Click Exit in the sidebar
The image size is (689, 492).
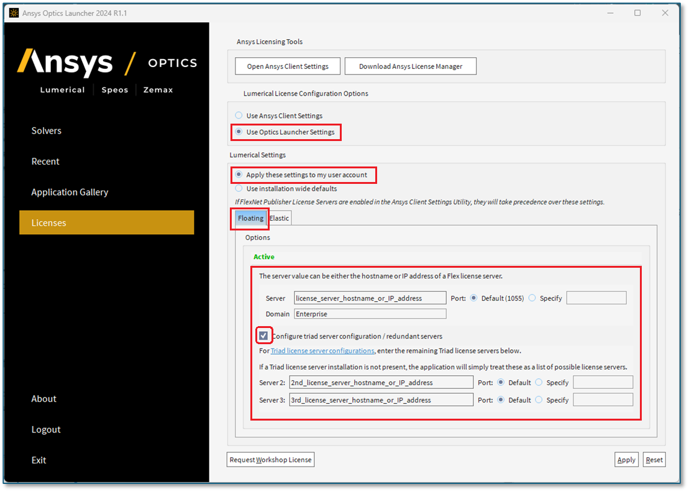[x=39, y=460]
